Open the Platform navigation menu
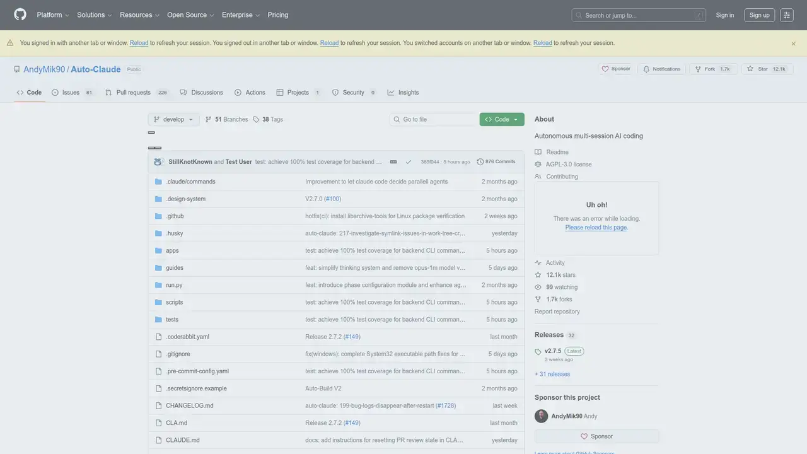Viewport: 807px width, 454px height. (x=53, y=15)
